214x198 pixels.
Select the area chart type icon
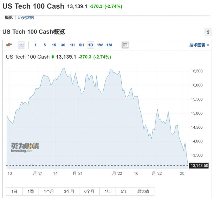(x=21, y=45)
